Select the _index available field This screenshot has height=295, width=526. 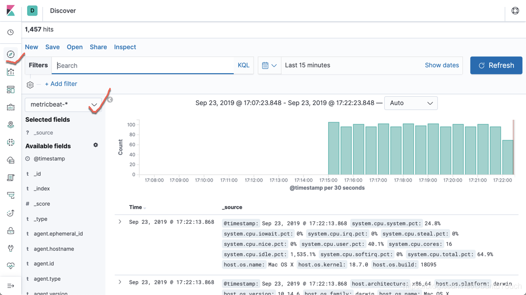42,188
